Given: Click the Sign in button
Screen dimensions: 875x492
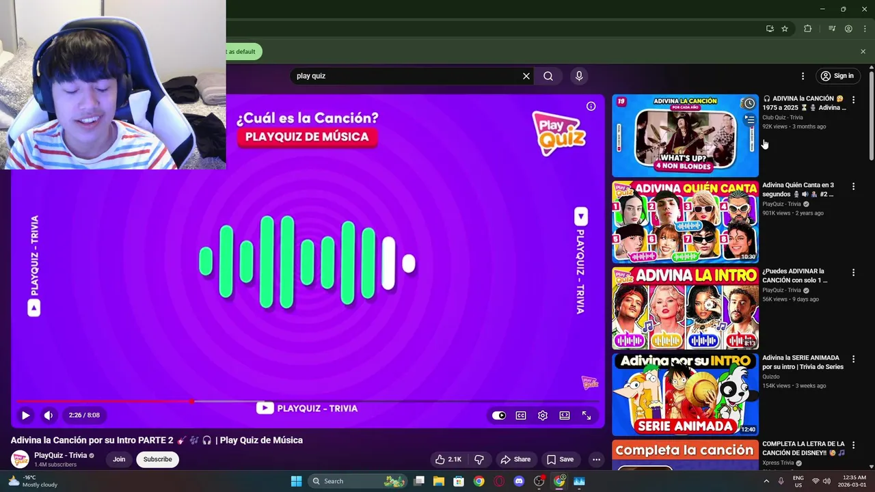Looking at the screenshot, I should pyautogui.click(x=837, y=76).
